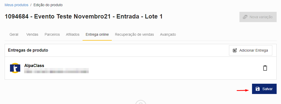Screen dimensions: 281x104
Task: Click the AlpaClass llama logo
Action: click(15, 68)
